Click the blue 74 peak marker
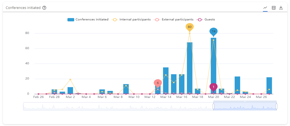This screenshot has width=290, height=126. coord(213,31)
